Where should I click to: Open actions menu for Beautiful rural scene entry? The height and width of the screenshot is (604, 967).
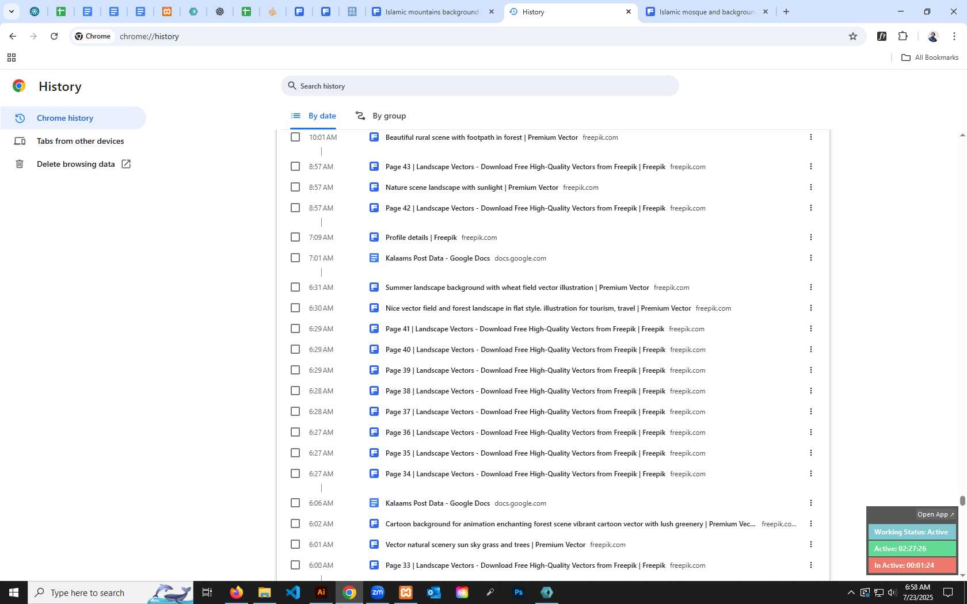[811, 137]
